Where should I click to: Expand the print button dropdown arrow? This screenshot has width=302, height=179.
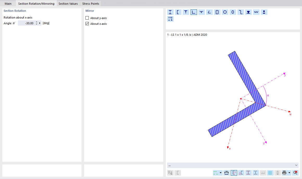tap(289, 172)
